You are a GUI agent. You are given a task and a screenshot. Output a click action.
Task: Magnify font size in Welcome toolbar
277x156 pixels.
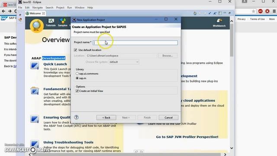[215, 13]
